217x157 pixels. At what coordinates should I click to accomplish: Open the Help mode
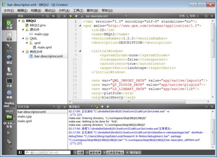tap(9, 94)
